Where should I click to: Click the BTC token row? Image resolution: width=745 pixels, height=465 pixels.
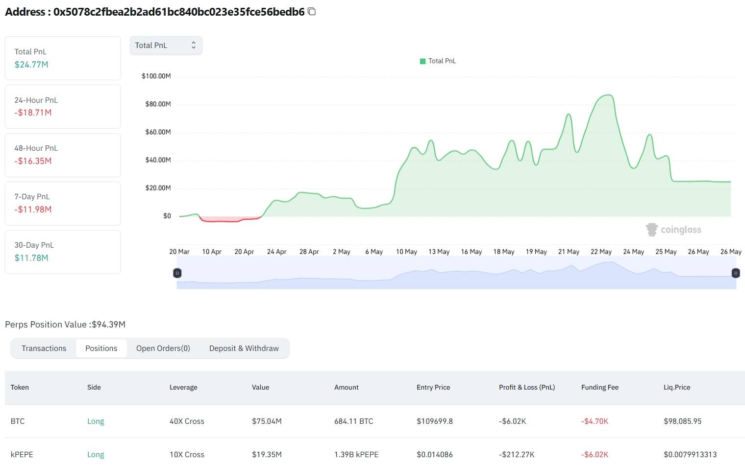pos(375,421)
